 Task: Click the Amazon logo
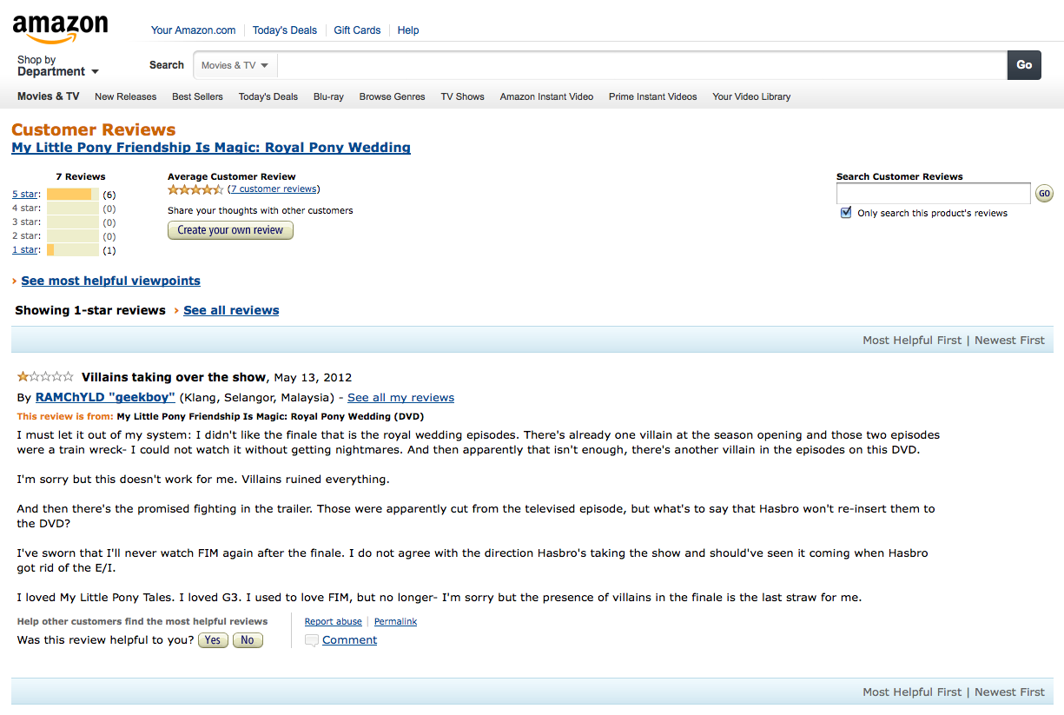coord(60,29)
